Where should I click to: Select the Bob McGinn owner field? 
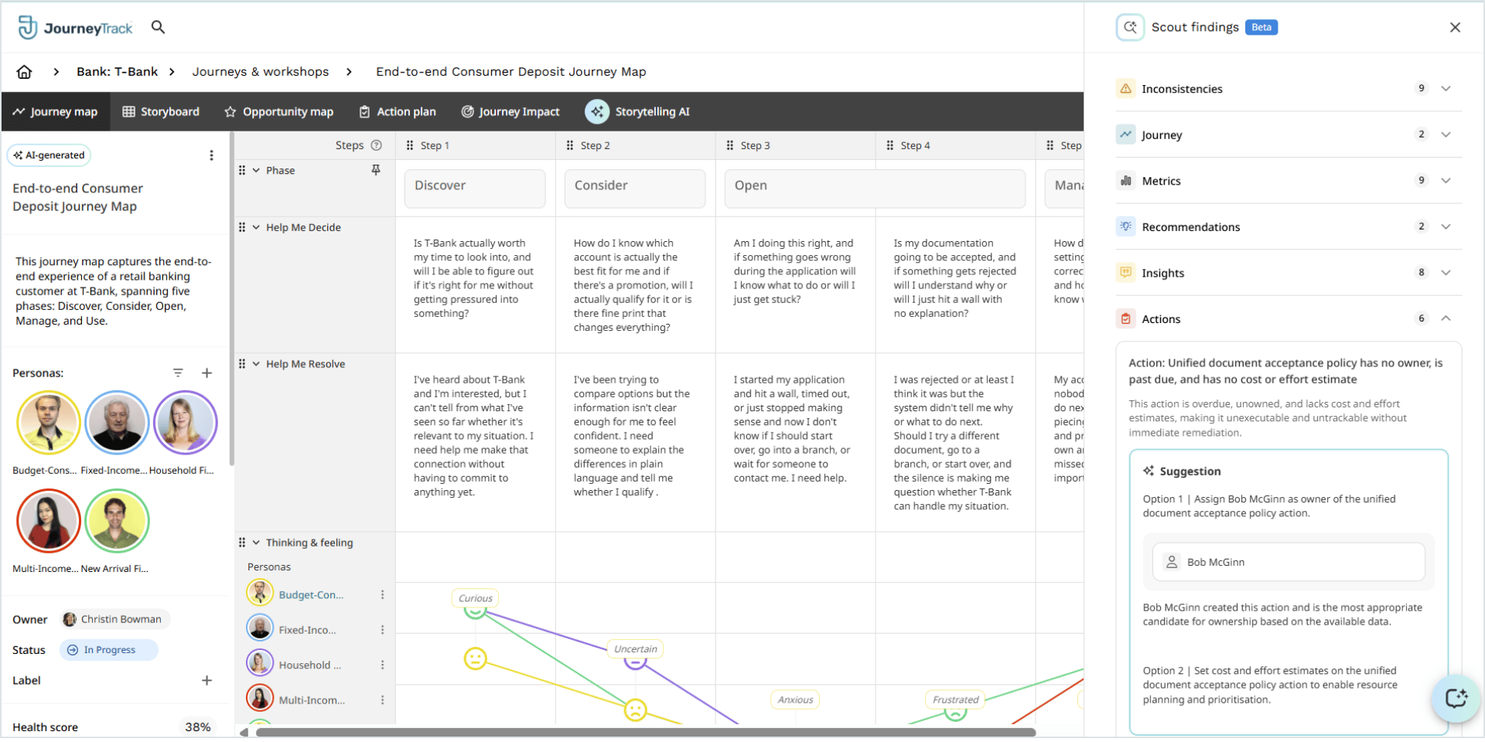[1289, 562]
